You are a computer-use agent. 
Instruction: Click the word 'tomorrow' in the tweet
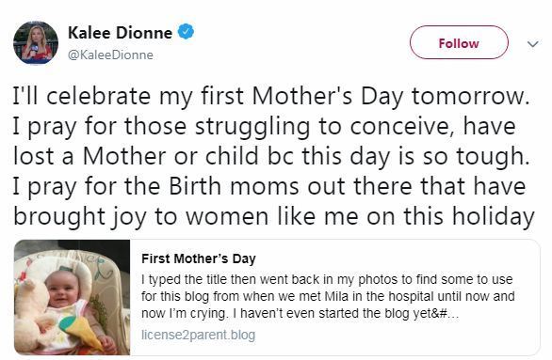[470, 96]
